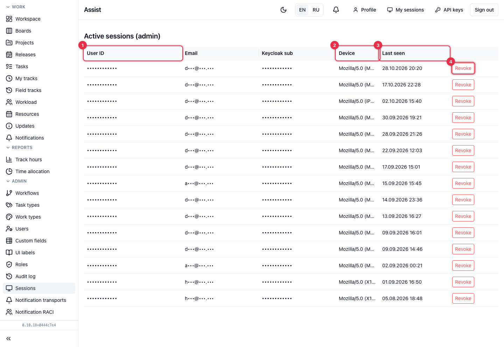Collapse the WORK sidebar section
Viewport: 504px width, 347px height.
coord(16,7)
